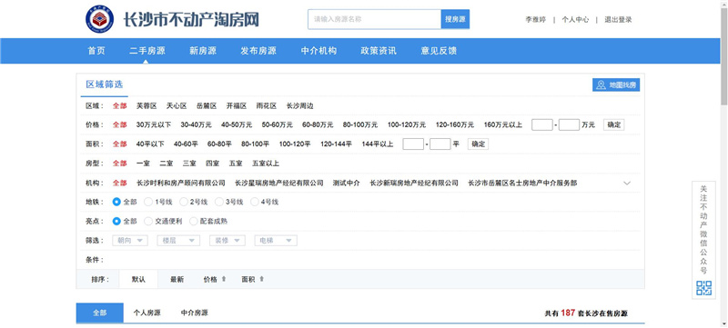
Task: Open 新房源 navigation item
Action: (203, 51)
